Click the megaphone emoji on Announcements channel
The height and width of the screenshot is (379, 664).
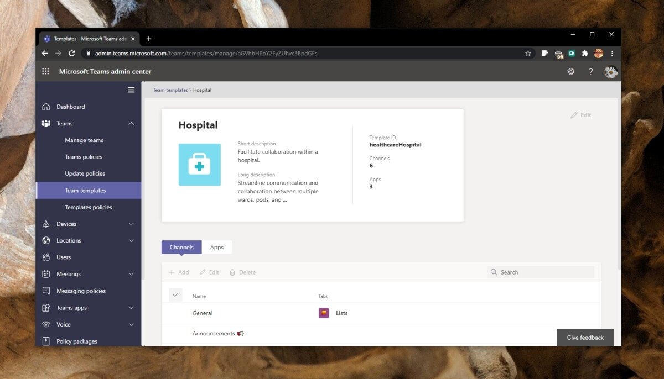click(x=240, y=333)
